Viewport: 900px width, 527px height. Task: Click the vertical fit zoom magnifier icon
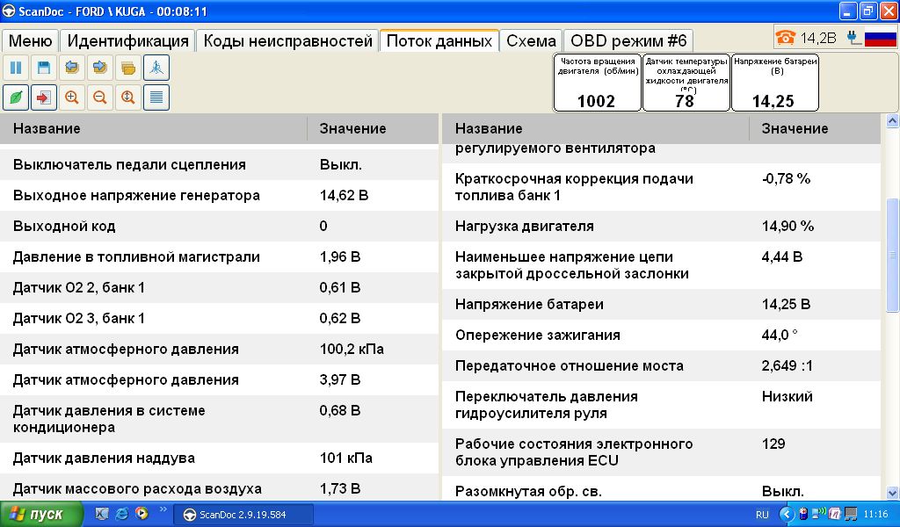pos(128,97)
